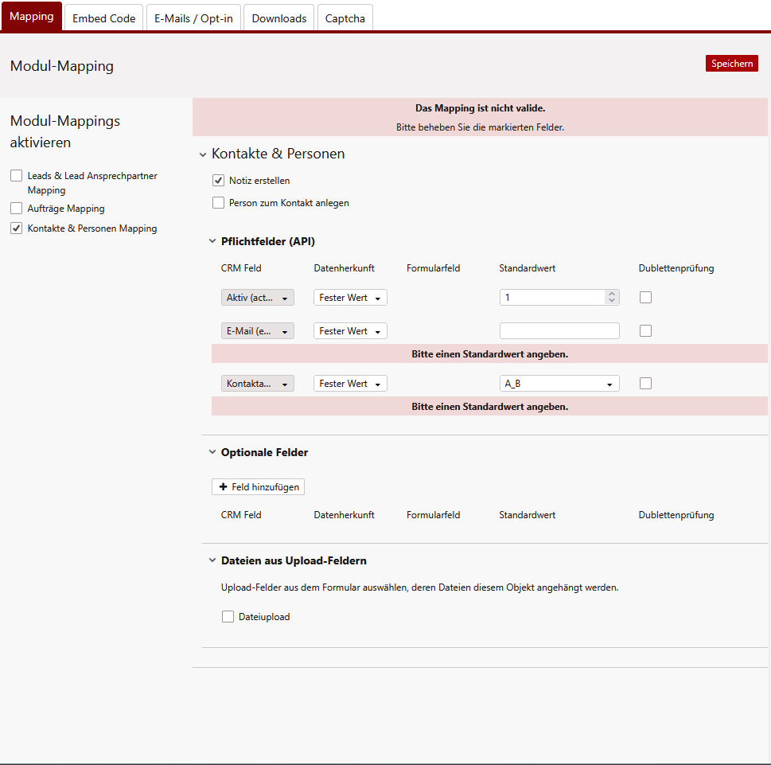This screenshot has height=765, width=771.
Task: Enable Person zum Kontakt anlegen
Action: [219, 203]
